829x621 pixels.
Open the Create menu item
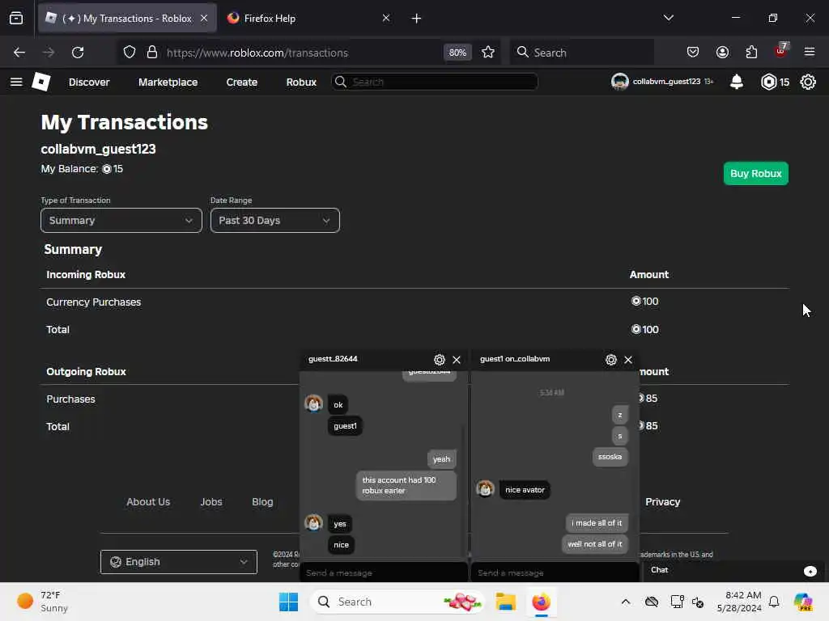tap(241, 82)
